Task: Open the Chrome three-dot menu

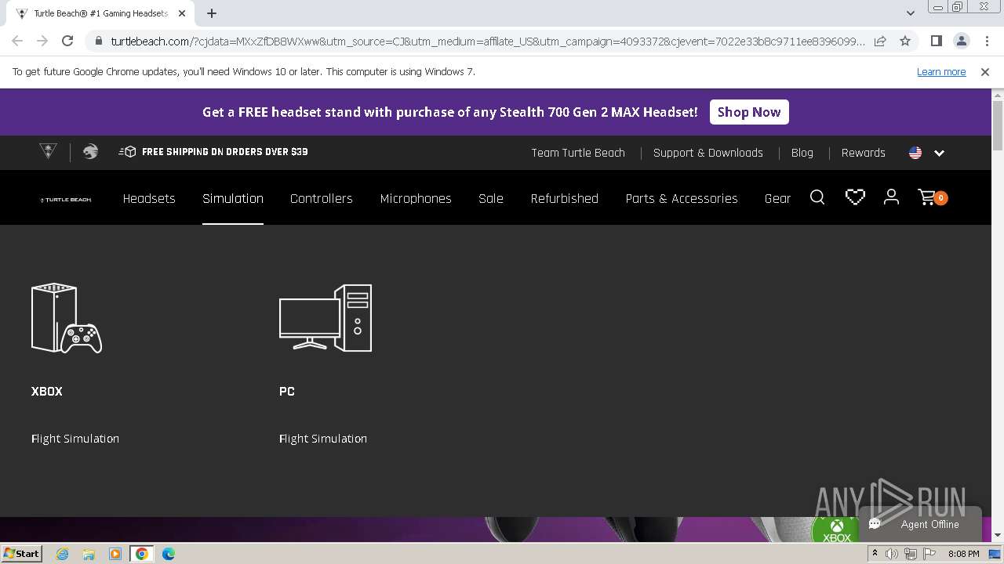Action: coord(986,41)
